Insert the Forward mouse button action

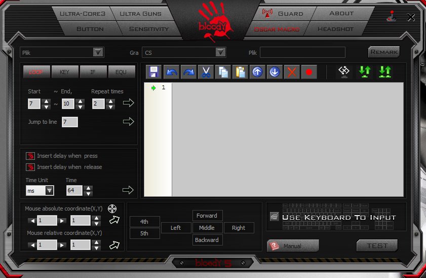[207, 216]
